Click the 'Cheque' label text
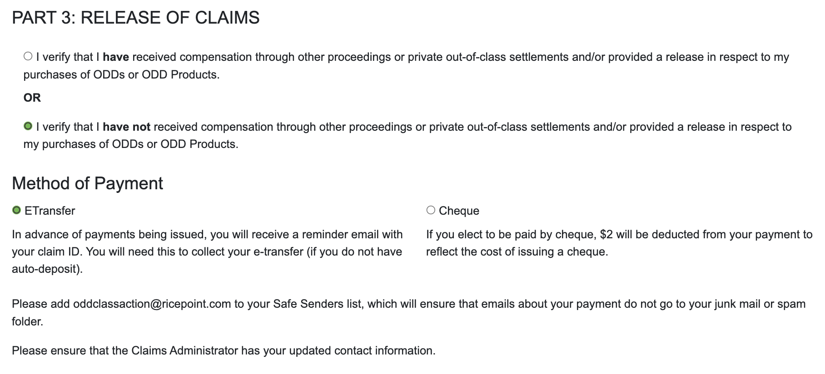This screenshot has width=825, height=374. click(459, 211)
